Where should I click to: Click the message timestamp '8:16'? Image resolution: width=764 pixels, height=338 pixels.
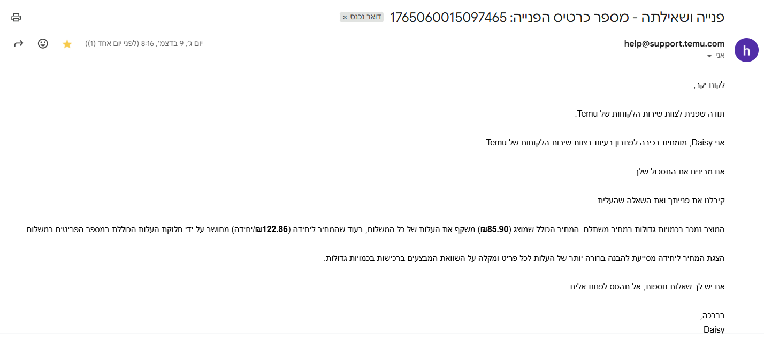(x=147, y=44)
